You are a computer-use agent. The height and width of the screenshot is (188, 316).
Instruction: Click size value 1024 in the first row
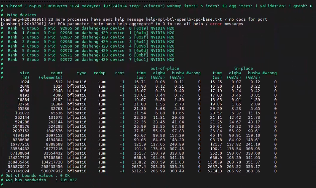pyautogui.click(x=25, y=82)
